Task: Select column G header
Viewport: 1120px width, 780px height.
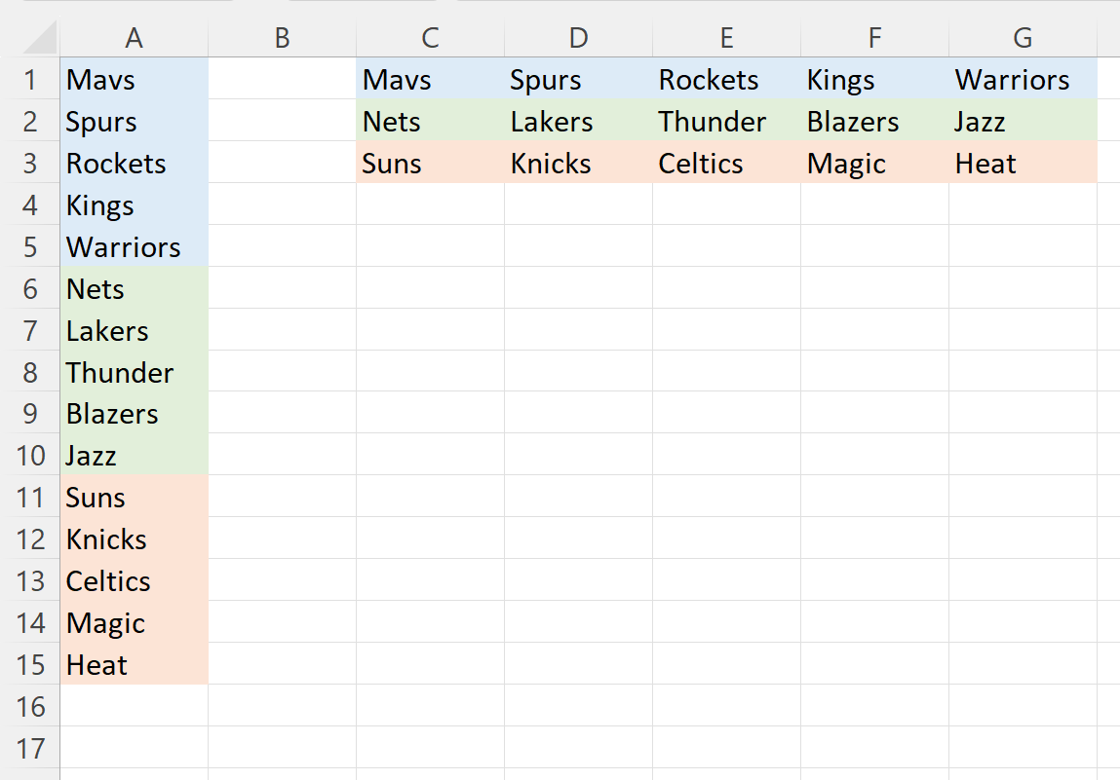Action: pos(1023,38)
